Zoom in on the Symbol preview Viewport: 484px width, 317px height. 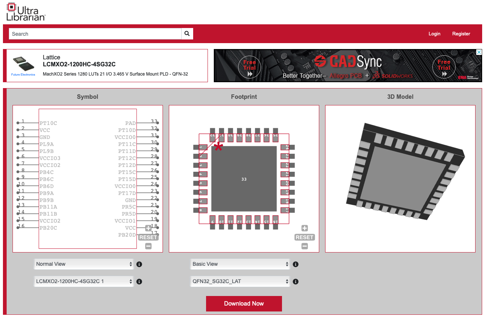point(148,228)
